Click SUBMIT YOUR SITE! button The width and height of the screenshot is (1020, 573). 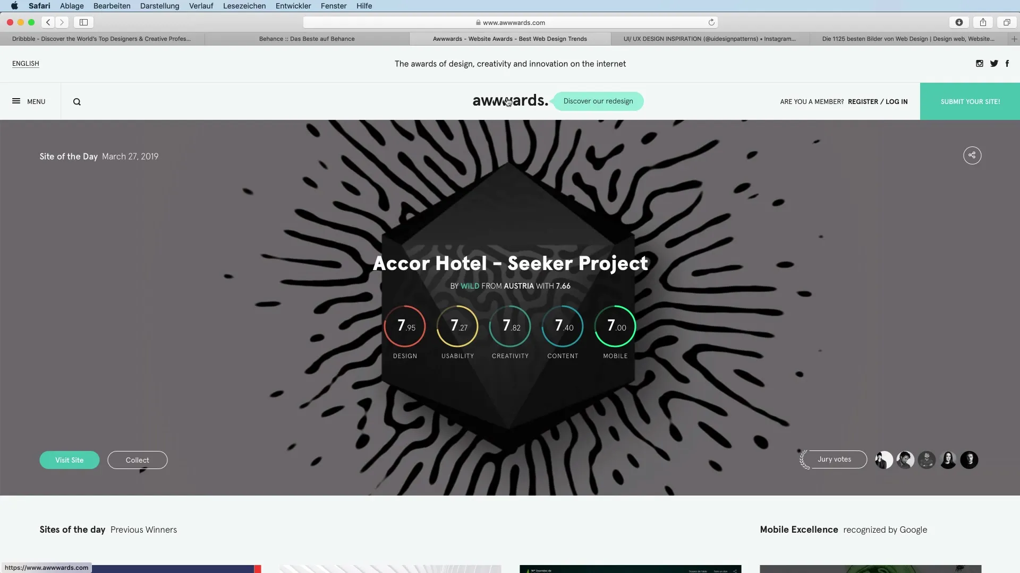pyautogui.click(x=970, y=101)
